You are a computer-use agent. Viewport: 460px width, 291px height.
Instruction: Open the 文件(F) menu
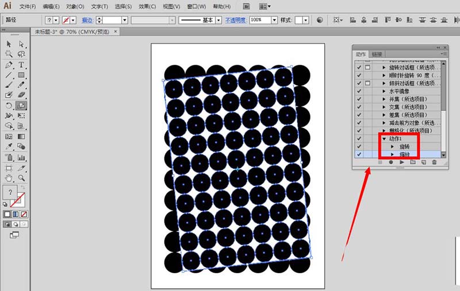pos(27,6)
